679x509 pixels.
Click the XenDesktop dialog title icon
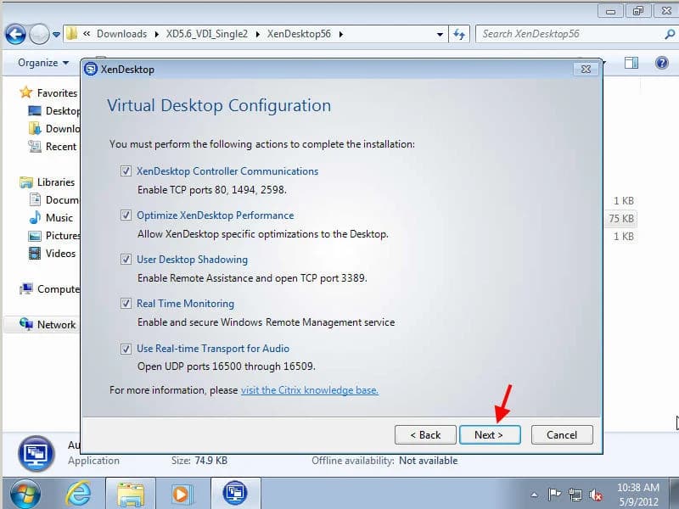point(91,70)
